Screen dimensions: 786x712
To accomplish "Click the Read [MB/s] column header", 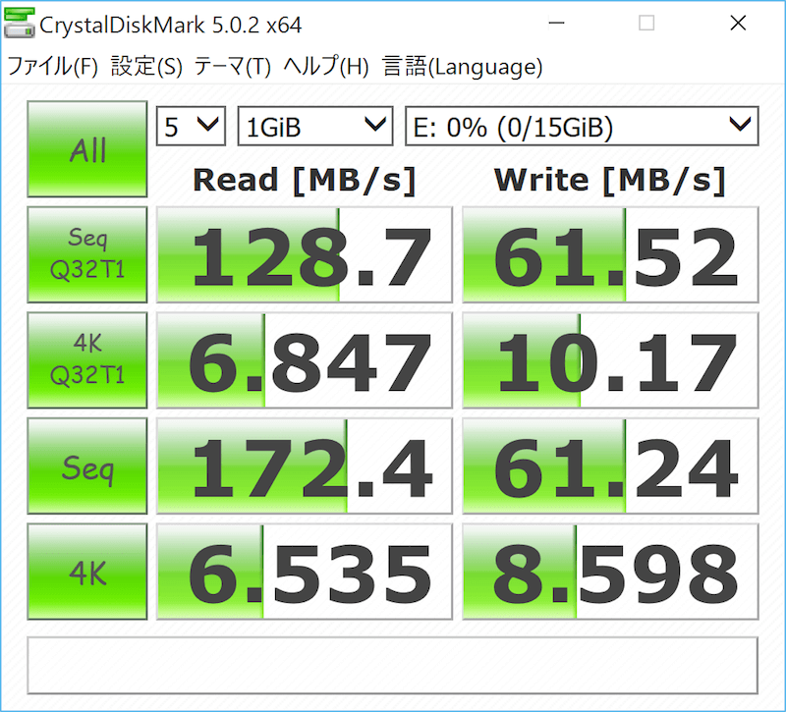I will click(x=305, y=180).
